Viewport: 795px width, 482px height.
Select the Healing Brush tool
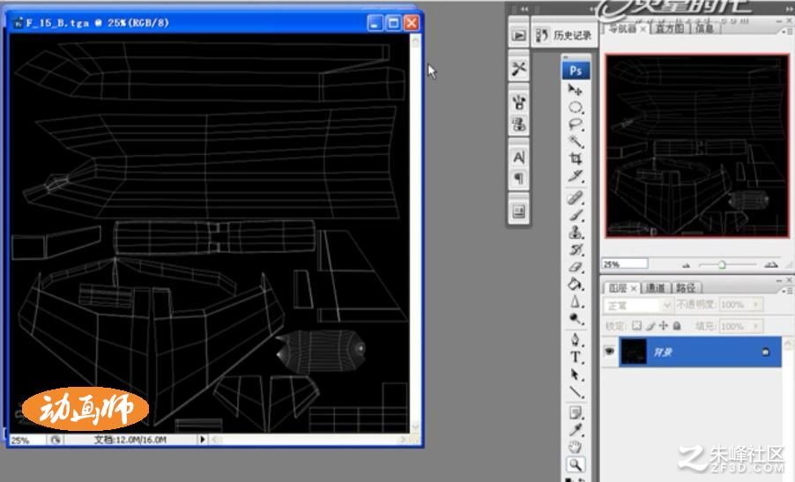click(575, 197)
